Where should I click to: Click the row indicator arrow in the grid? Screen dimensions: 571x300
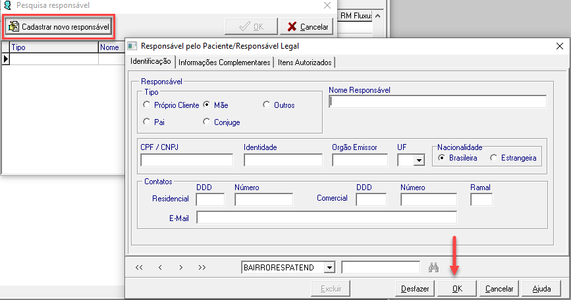coord(5,59)
